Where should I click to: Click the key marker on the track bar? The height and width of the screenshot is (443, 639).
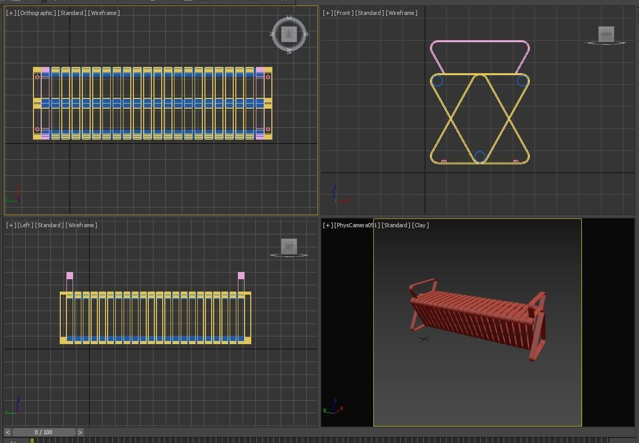[32, 440]
